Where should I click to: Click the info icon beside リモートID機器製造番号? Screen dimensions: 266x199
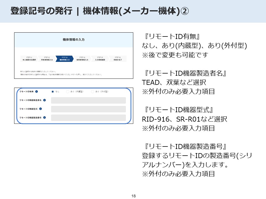pyautogui.click(x=44, y=117)
